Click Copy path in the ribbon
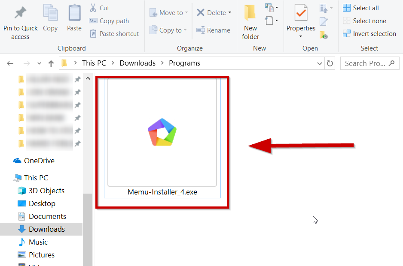The width and height of the screenshot is (403, 266). [109, 21]
